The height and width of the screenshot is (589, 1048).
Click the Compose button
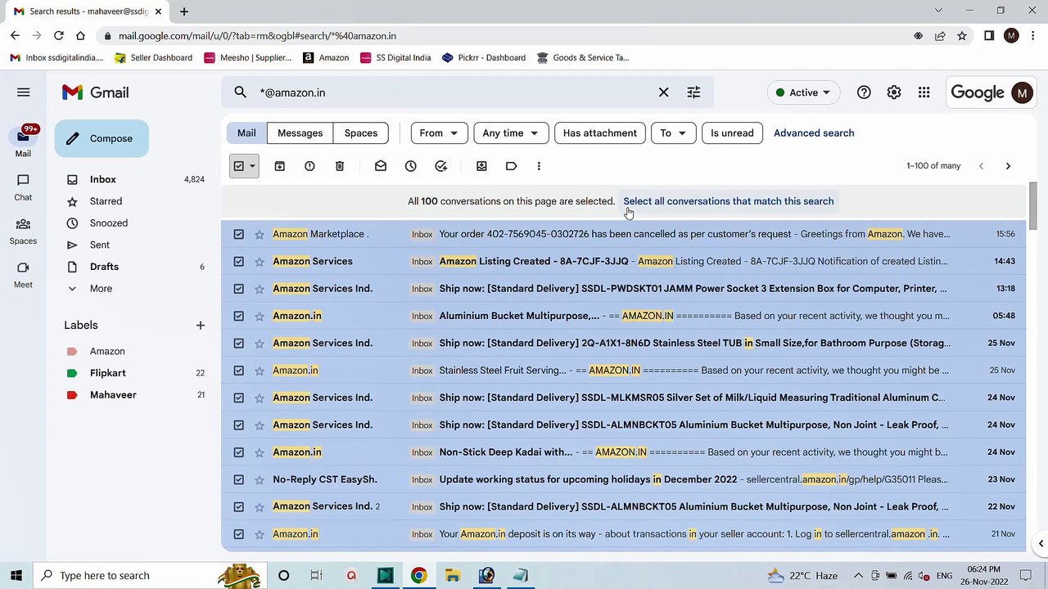[x=102, y=138]
